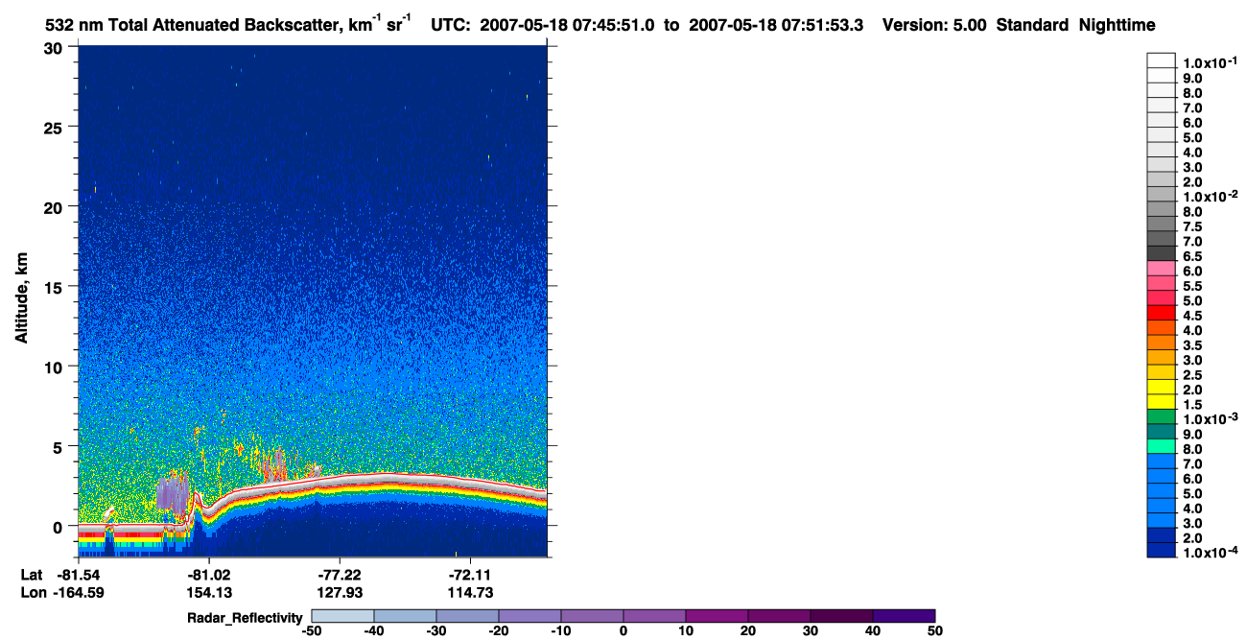
Task: Pick radar reflectivity swatch between 0 and 10
Action: point(654,615)
